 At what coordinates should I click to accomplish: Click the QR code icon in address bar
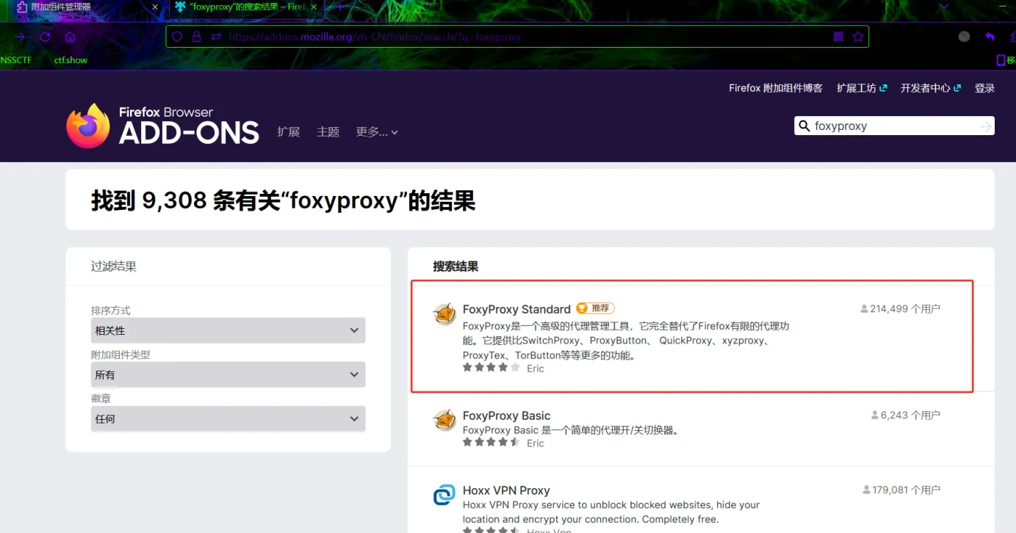tap(839, 37)
